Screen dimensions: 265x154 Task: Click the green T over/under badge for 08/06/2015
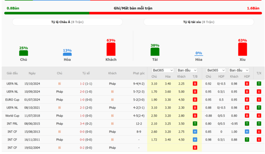click(x=259, y=124)
